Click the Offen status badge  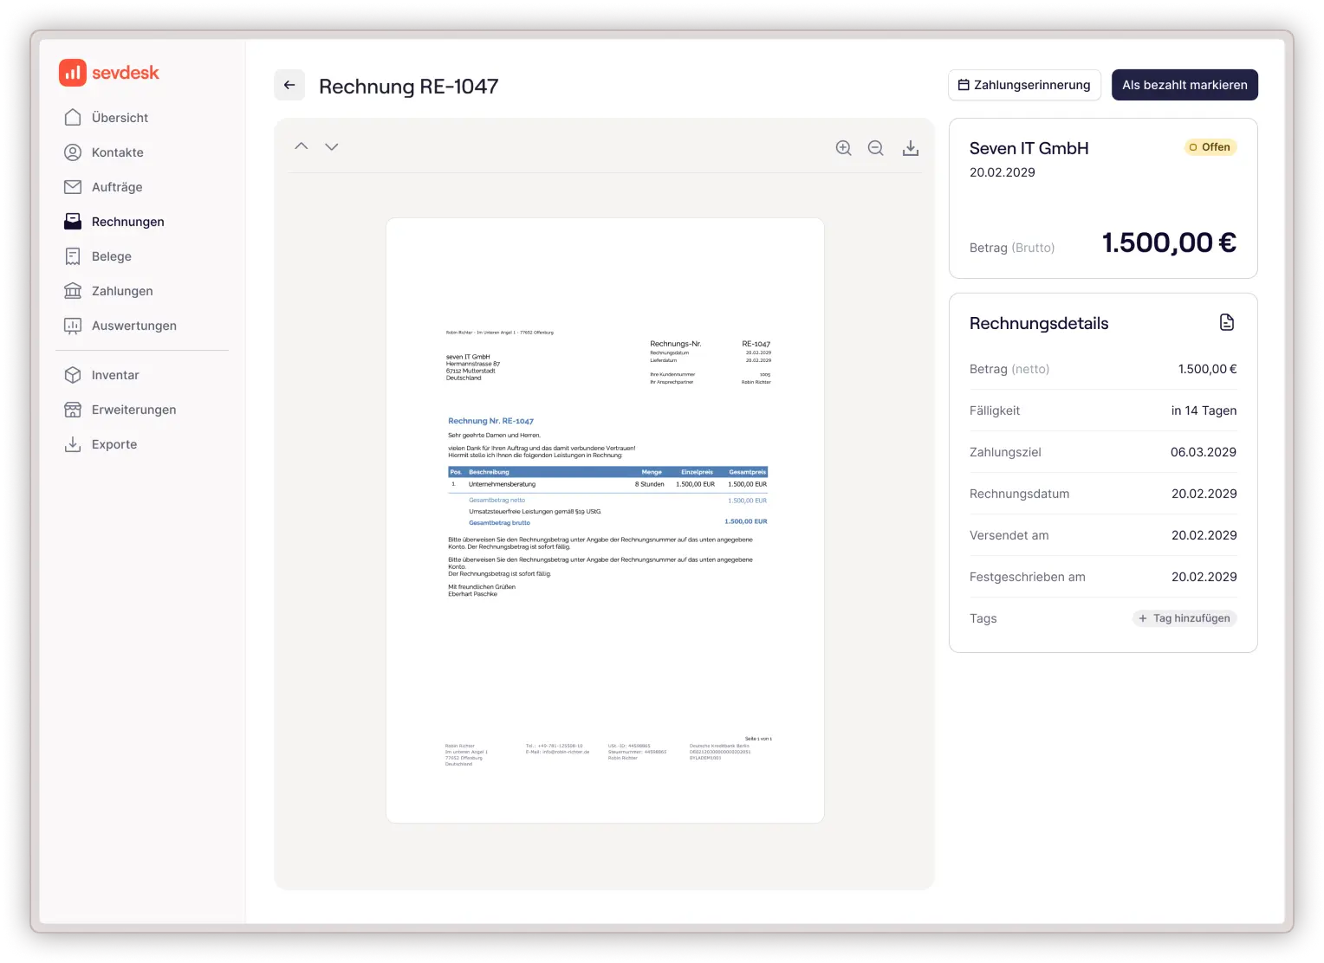[1210, 147]
